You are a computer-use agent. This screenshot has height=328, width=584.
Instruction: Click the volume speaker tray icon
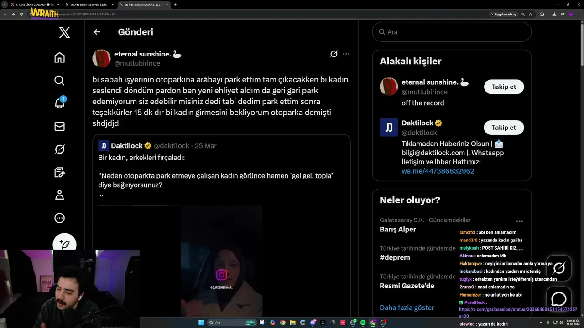click(x=561, y=323)
